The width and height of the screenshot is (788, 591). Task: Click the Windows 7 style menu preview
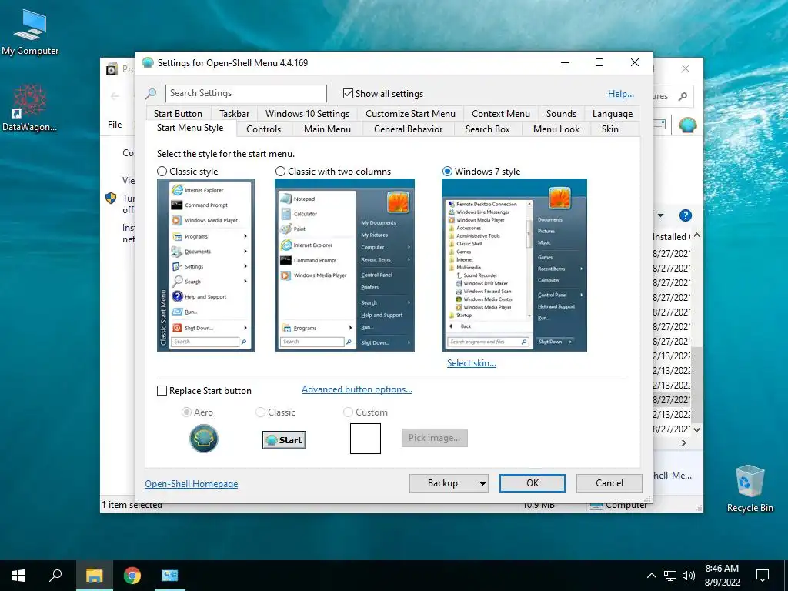[x=514, y=265]
